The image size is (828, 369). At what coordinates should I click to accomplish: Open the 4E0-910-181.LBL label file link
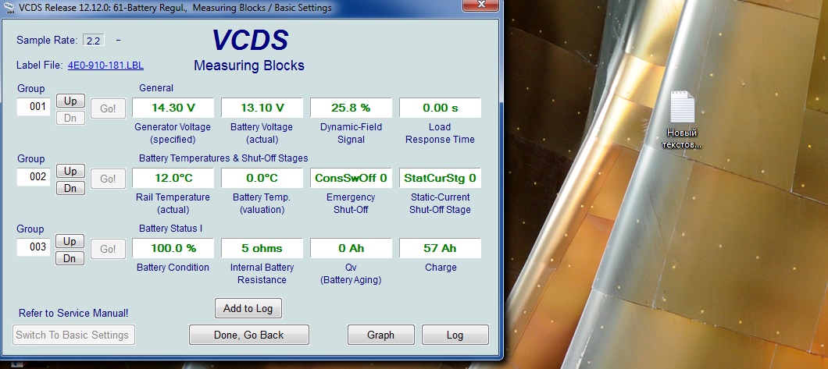pyautogui.click(x=105, y=66)
